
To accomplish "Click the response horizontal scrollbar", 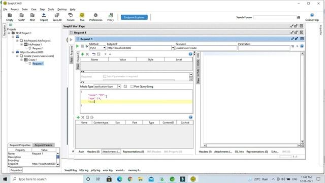I will point(252,145).
